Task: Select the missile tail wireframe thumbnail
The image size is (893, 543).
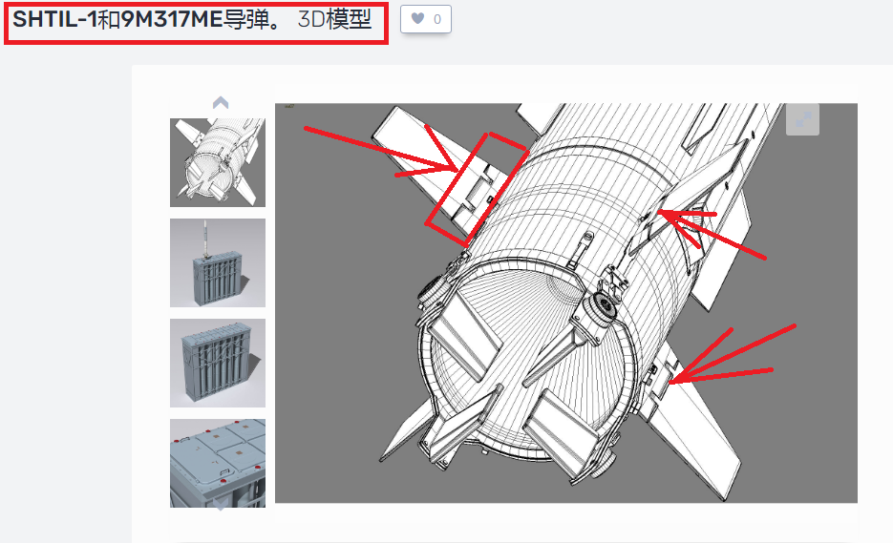Action: click(x=218, y=162)
